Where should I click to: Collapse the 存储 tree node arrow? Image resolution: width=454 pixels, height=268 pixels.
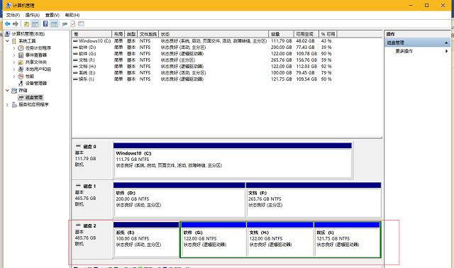[x=7, y=90]
